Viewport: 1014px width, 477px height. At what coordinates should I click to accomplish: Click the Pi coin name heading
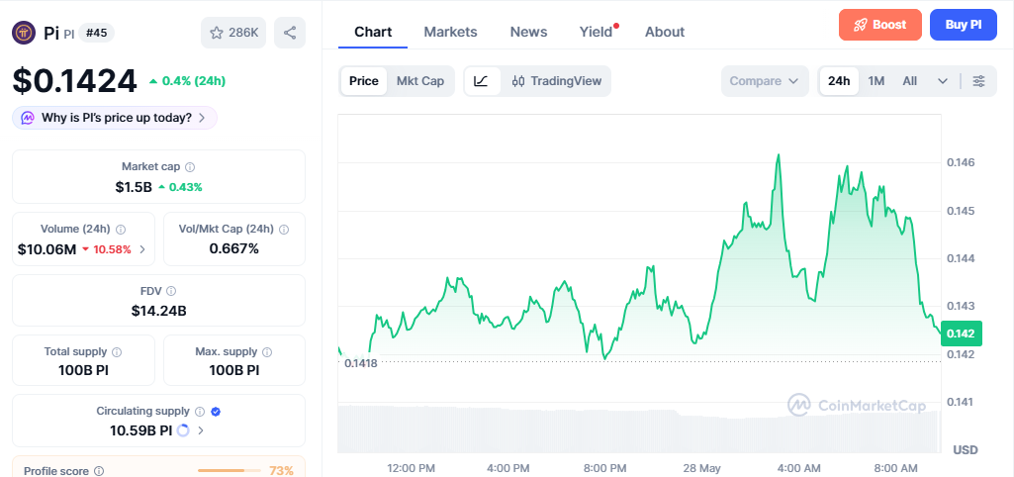click(51, 33)
